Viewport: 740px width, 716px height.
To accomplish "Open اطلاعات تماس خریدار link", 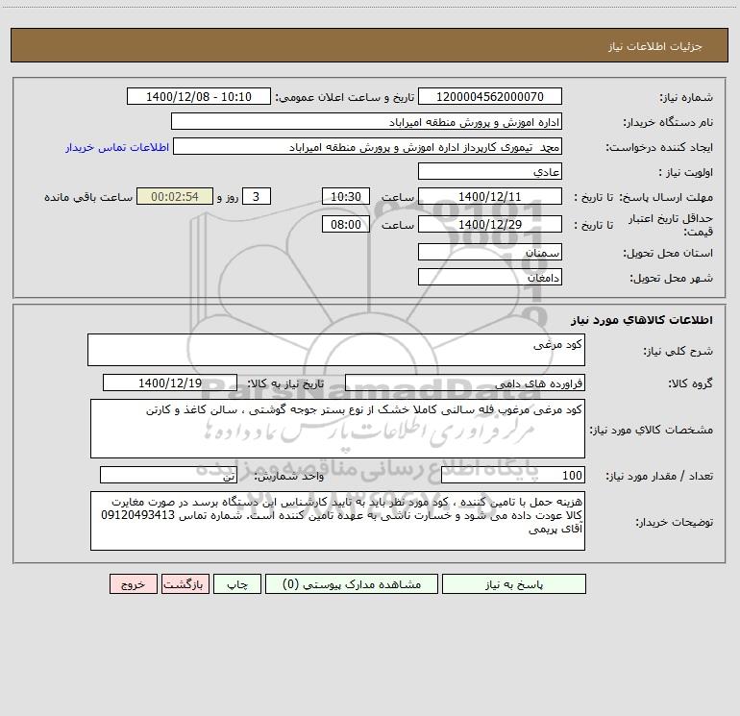I will point(117,147).
